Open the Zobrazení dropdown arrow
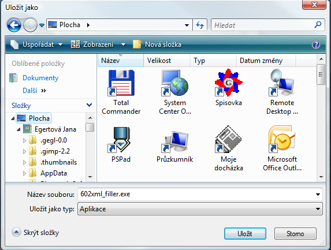The height and width of the screenshot is (250, 331). (123, 44)
